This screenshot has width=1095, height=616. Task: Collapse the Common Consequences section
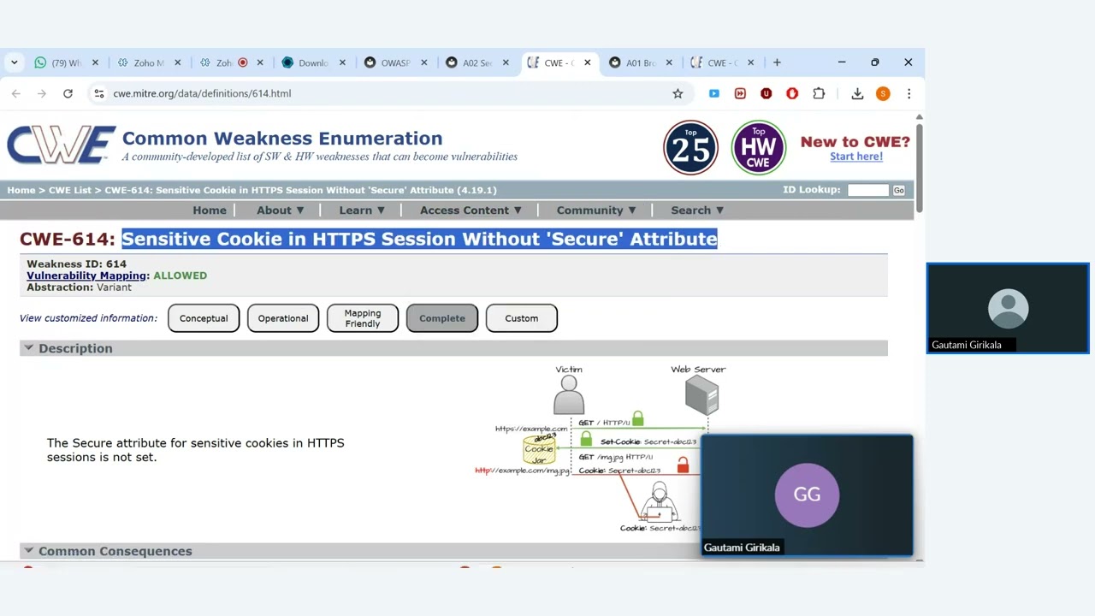pyautogui.click(x=28, y=551)
